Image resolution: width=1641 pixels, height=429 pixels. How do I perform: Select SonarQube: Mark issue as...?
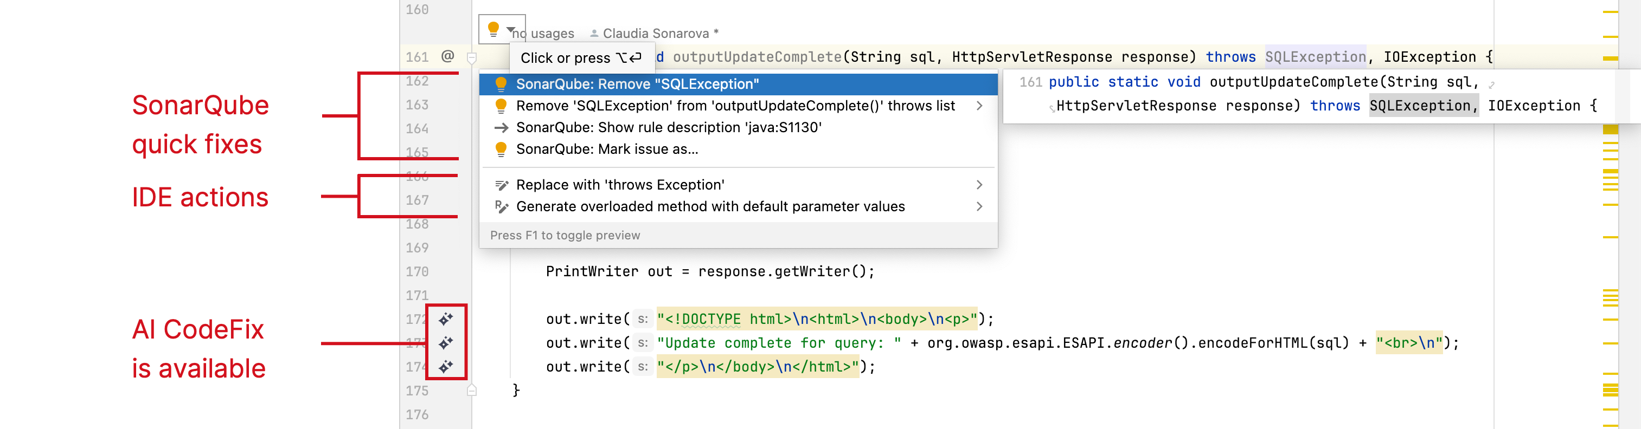(x=738, y=149)
